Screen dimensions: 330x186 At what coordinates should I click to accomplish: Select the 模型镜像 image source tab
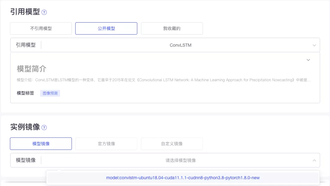pyautogui.click(x=41, y=143)
